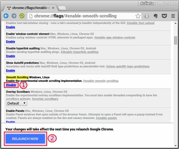Open the Evernote elephant extension
The image size is (179, 149).
[156, 16]
